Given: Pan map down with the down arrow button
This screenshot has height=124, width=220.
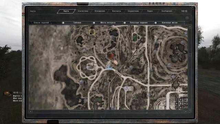Looking at the screenshot, I should [181, 107].
